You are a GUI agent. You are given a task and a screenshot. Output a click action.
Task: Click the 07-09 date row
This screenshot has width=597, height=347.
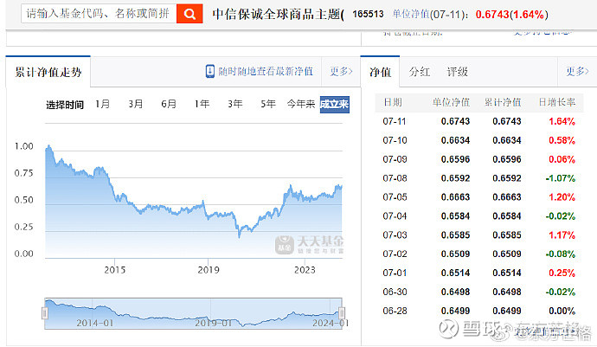tap(479, 159)
